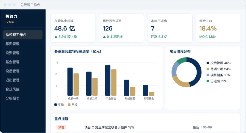Click the 组合 IRR 18.4% value
The image size is (246, 133).
coord(208,28)
